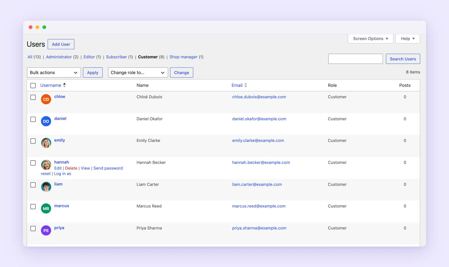Click priya's PS avatar icon
Image resolution: width=449 pixels, height=267 pixels.
46,230
